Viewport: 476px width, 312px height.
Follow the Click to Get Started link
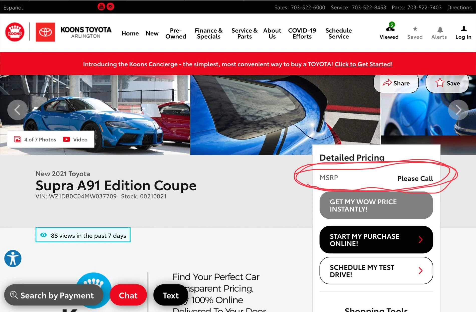click(364, 64)
